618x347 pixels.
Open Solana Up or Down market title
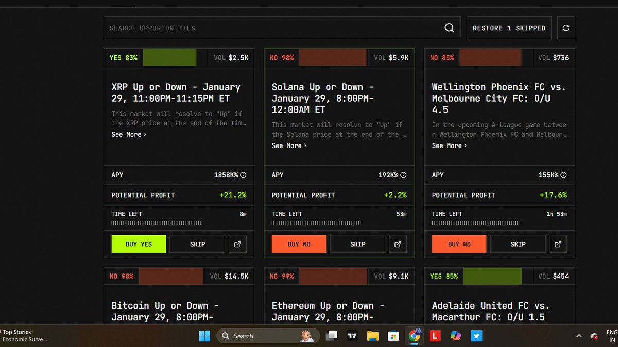click(x=323, y=98)
